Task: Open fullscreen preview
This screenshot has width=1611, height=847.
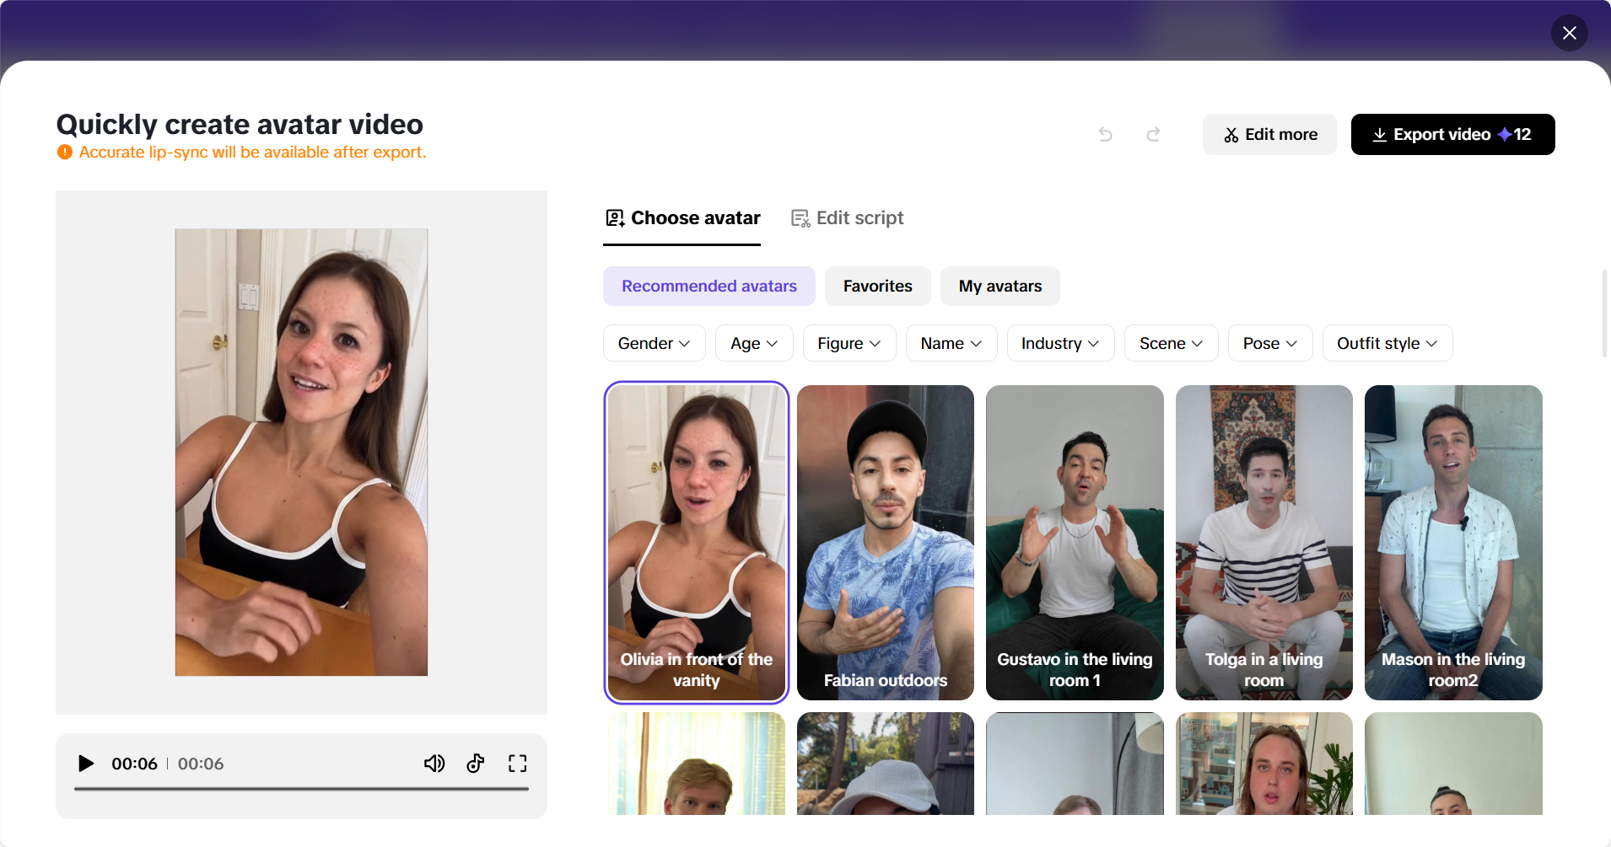Action: click(x=517, y=764)
